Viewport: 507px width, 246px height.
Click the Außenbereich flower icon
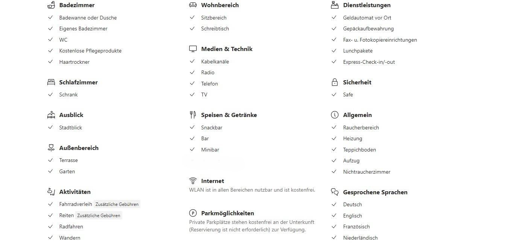click(x=51, y=148)
